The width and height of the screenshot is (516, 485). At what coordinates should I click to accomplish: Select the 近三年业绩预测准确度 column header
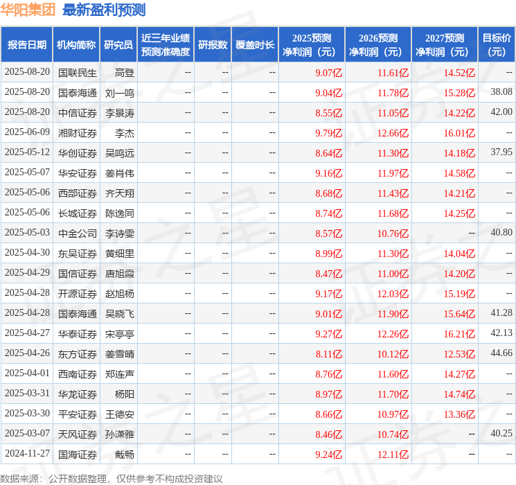tap(165, 45)
